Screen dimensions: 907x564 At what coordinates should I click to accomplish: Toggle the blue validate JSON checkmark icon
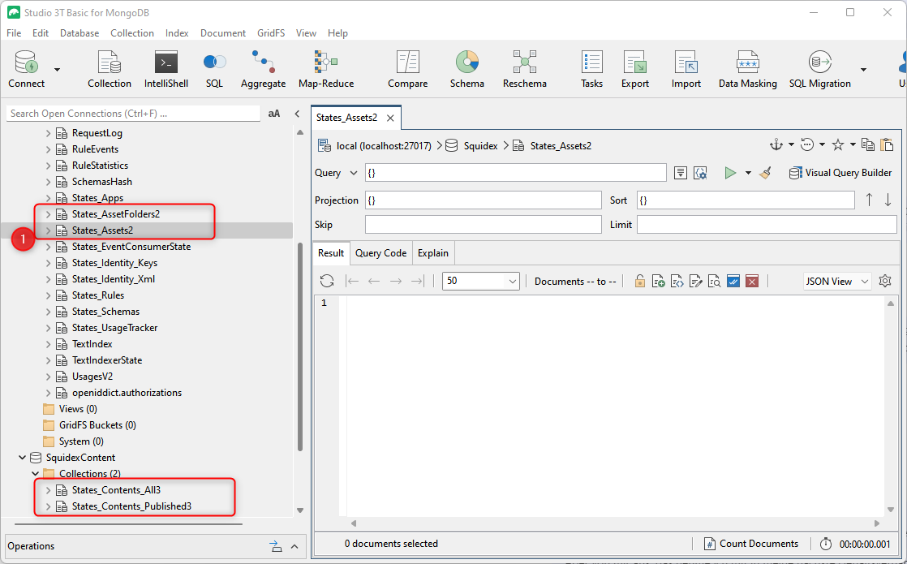pyautogui.click(x=733, y=281)
